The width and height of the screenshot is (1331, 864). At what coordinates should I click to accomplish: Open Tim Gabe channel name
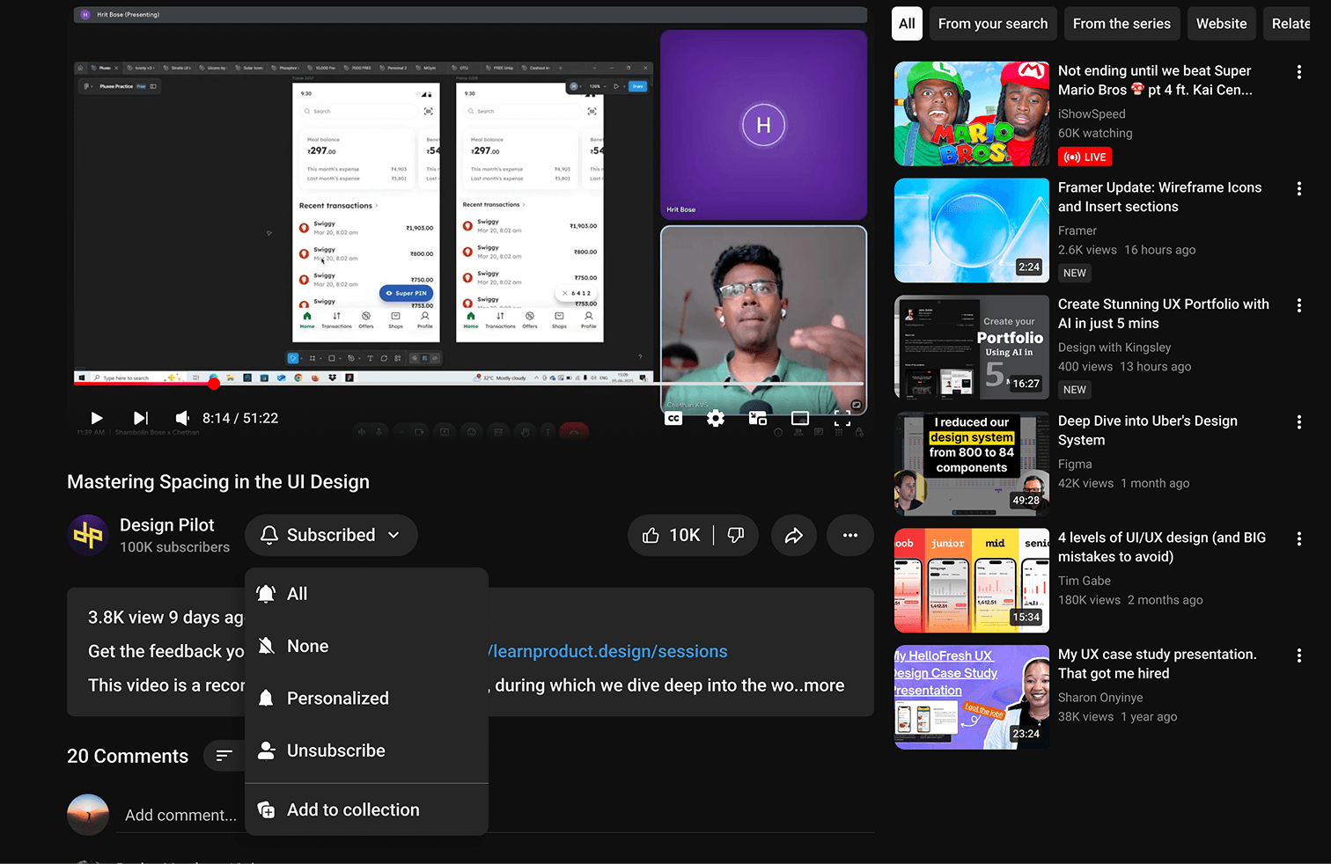coord(1085,581)
